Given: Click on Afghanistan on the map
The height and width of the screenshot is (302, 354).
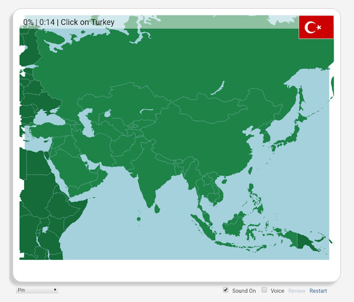Looking at the screenshot, I should (123, 144).
